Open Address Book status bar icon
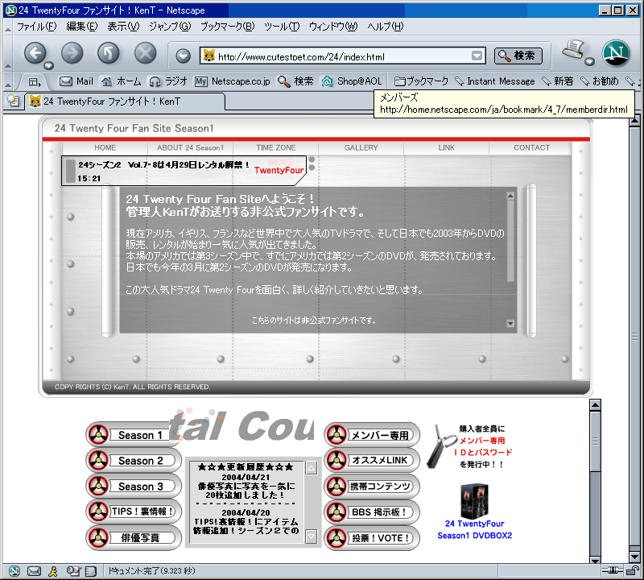Image resolution: width=644 pixels, height=580 pixels. [91, 570]
